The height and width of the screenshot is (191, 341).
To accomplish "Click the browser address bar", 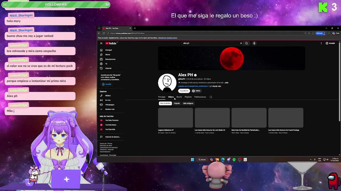I will click(205, 33).
